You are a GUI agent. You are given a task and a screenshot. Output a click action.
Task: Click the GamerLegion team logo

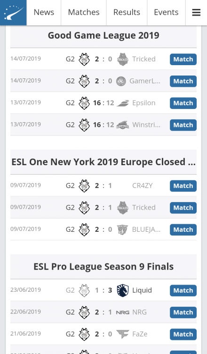pos(121,81)
